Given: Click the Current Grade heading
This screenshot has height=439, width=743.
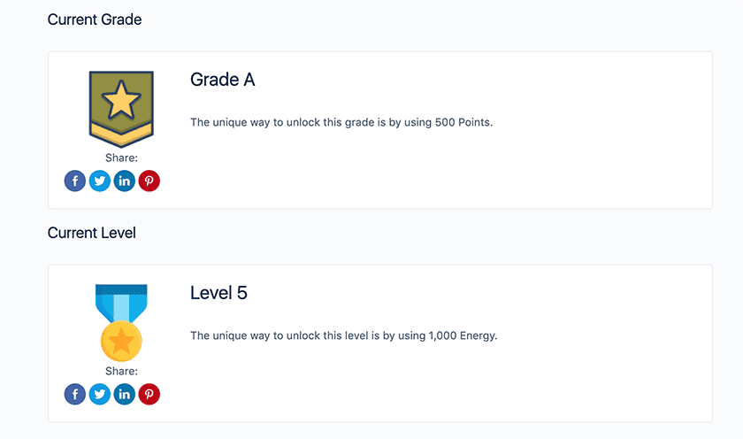Looking at the screenshot, I should point(95,19).
